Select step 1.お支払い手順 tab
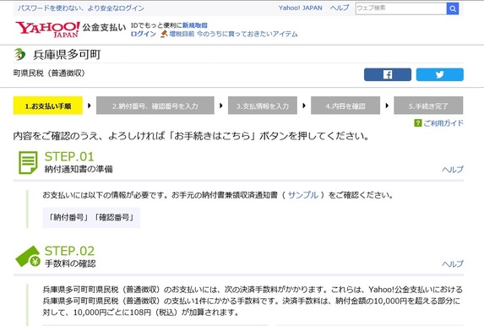484x326 pixels. tap(48, 106)
